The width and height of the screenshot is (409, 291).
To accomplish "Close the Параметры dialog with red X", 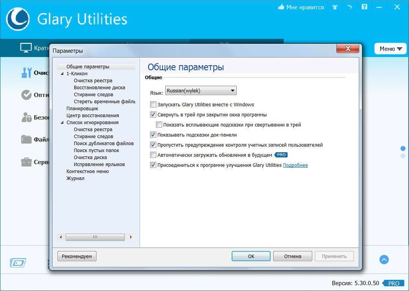I will point(348,48).
